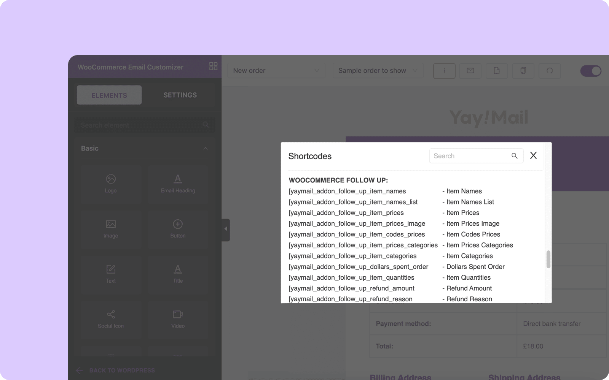Image resolution: width=609 pixels, height=380 pixels.
Task: Select shortcode [yaymail_addon_follow_up_dollars_spent_order]
Action: [359, 267]
